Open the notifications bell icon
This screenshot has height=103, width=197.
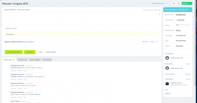174,3
